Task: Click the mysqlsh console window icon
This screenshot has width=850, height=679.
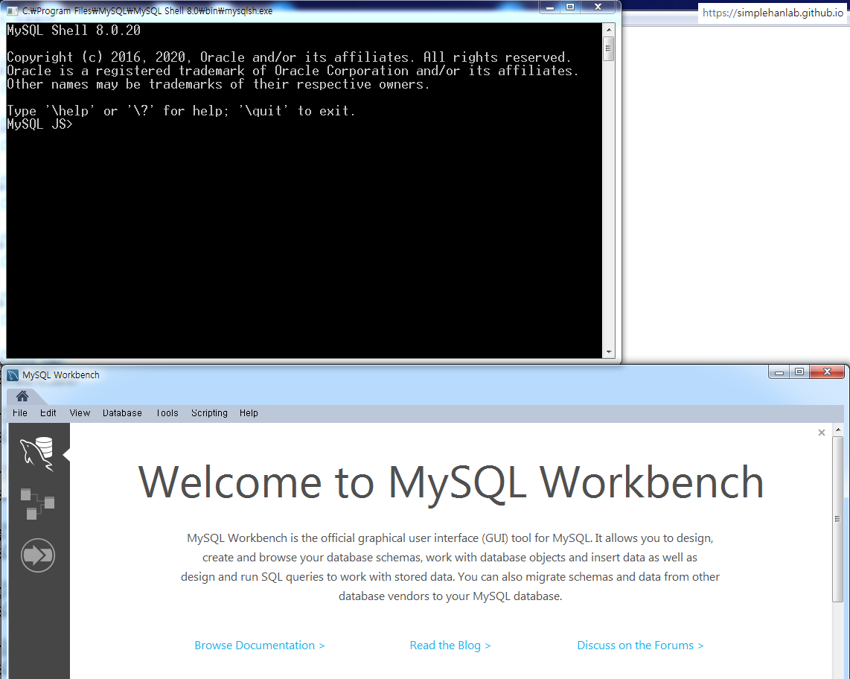Action: click(x=13, y=11)
